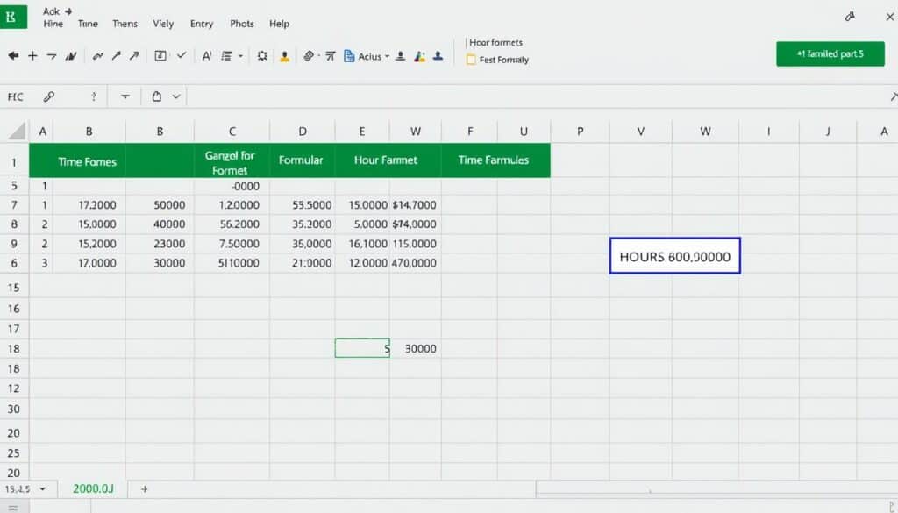Click the Time Fomes header cell
The width and height of the screenshot is (898, 513).
point(87,161)
